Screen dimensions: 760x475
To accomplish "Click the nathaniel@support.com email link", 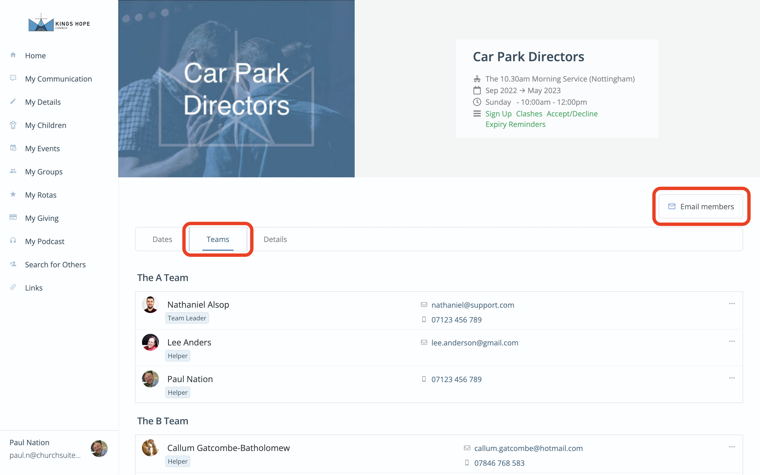I will pyautogui.click(x=473, y=305).
